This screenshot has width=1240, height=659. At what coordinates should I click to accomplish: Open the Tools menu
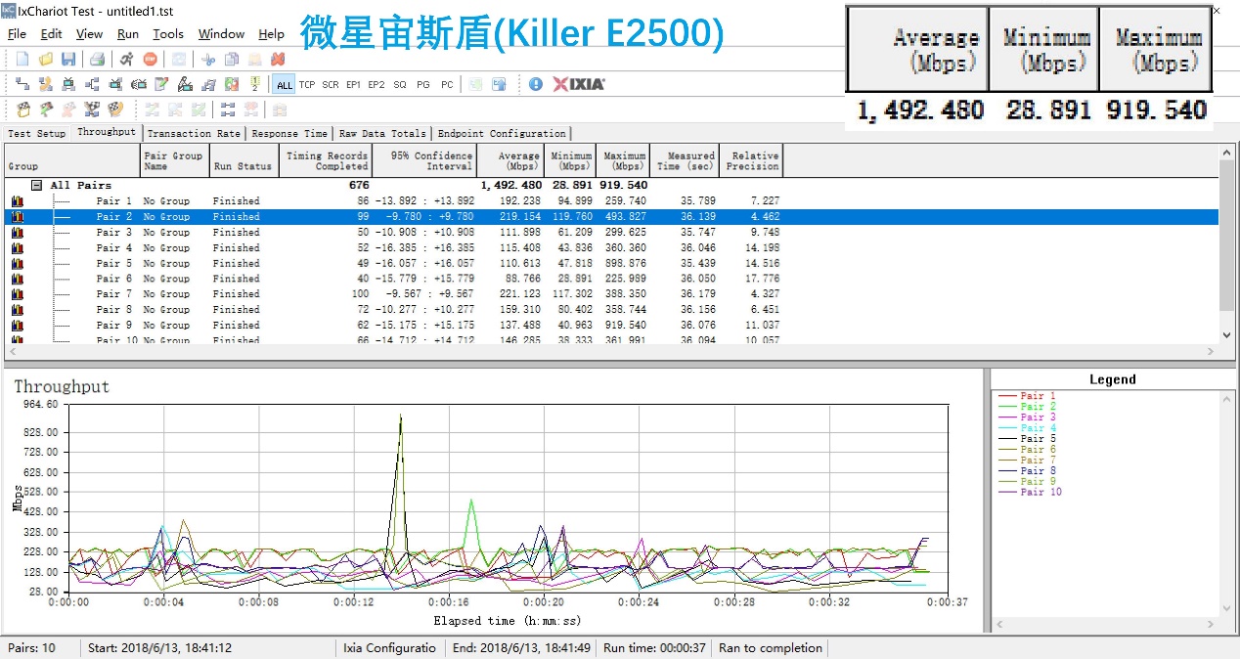(x=168, y=33)
